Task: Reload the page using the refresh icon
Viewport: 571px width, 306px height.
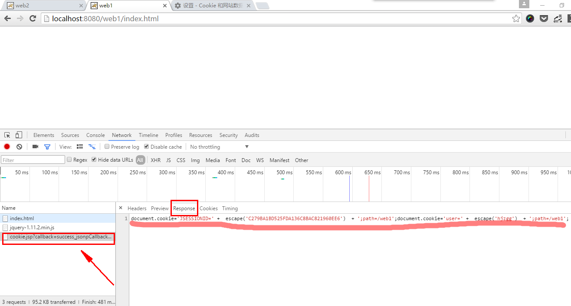Action: click(33, 19)
